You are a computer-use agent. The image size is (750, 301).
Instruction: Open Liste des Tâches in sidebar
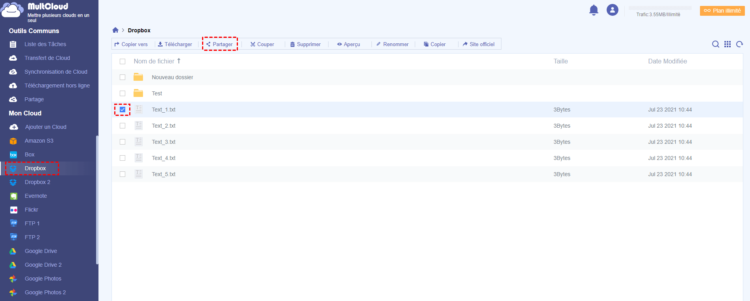pyautogui.click(x=45, y=44)
